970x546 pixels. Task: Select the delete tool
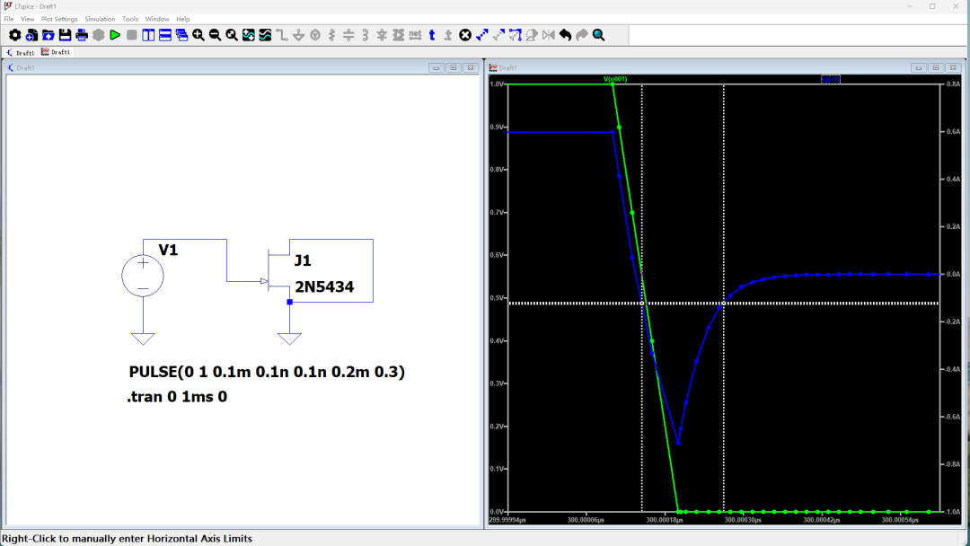click(466, 35)
